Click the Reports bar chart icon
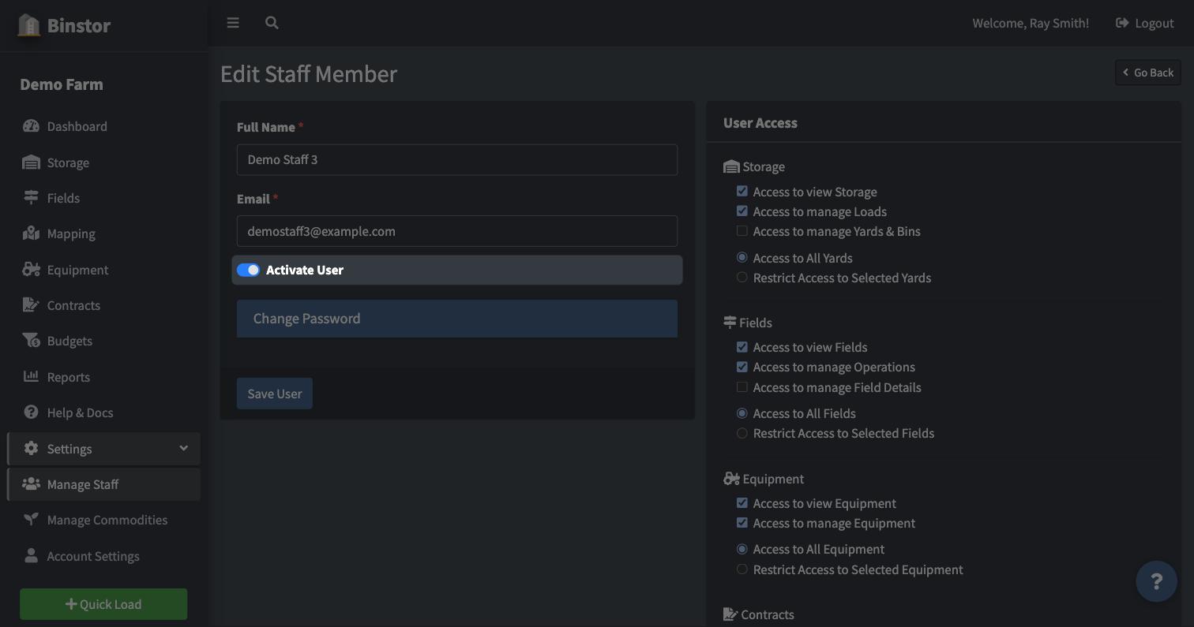Viewport: 1194px width, 627px height. pyautogui.click(x=31, y=376)
